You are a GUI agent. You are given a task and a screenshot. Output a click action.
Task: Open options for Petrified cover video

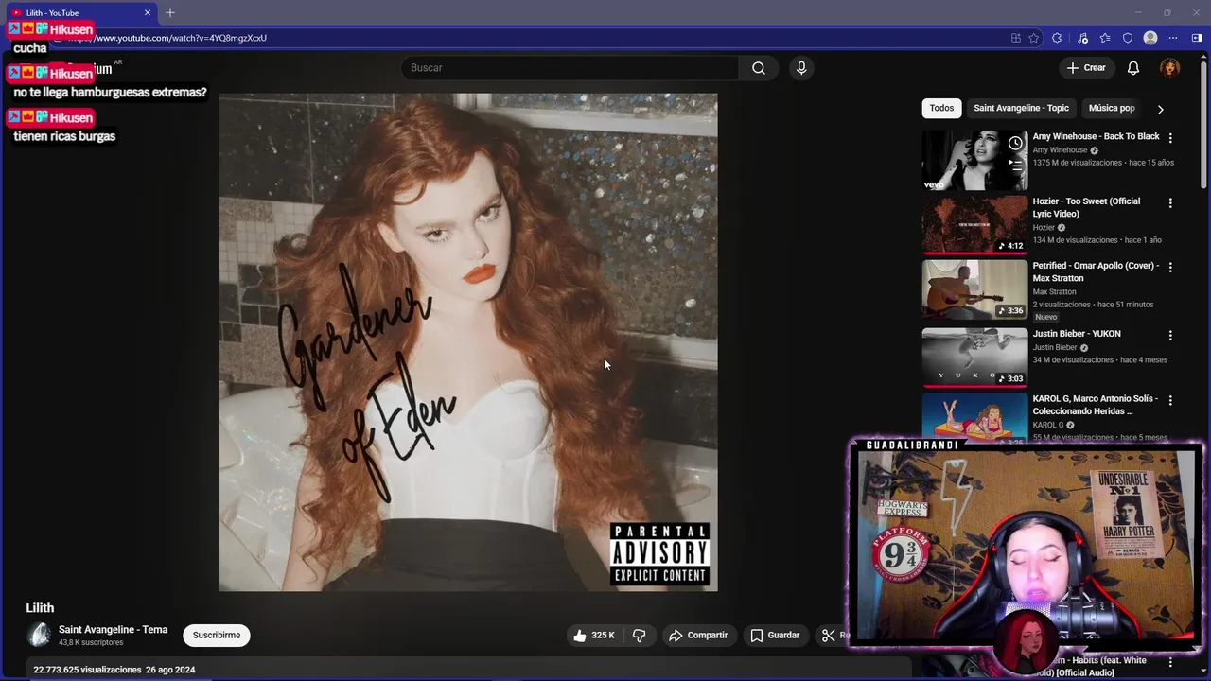point(1170,268)
